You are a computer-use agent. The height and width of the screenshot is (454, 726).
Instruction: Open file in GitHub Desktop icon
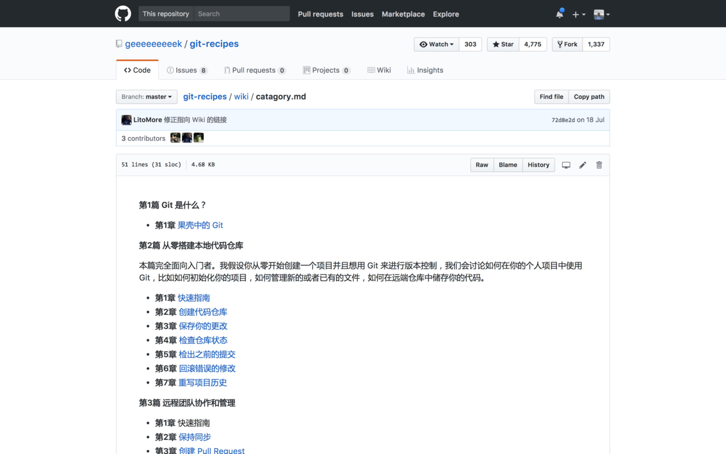pos(566,165)
